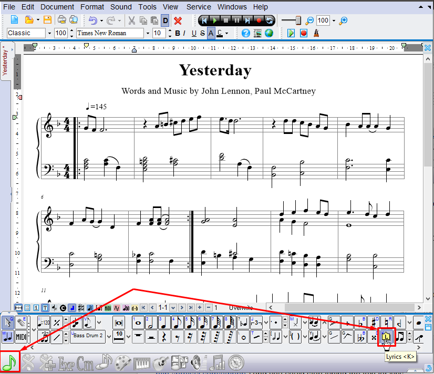Open the Tools menu

[x=147, y=7]
